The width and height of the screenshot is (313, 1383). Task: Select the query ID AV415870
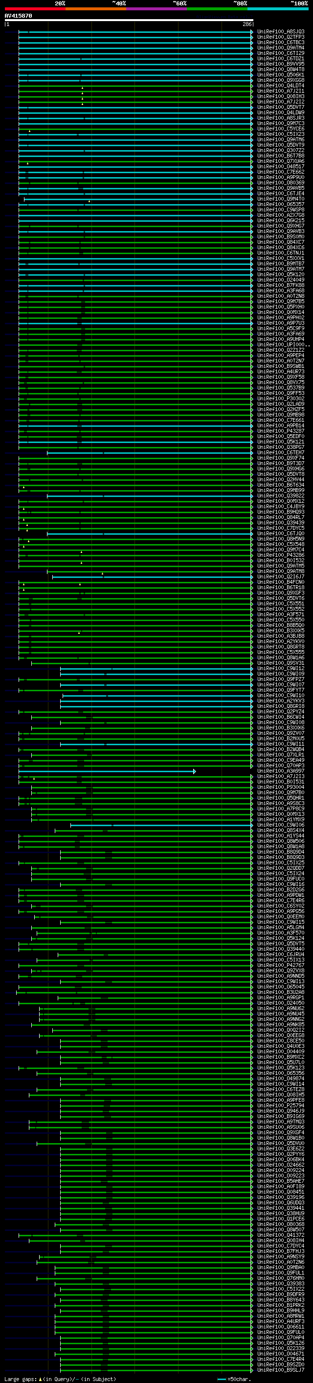point(18,16)
